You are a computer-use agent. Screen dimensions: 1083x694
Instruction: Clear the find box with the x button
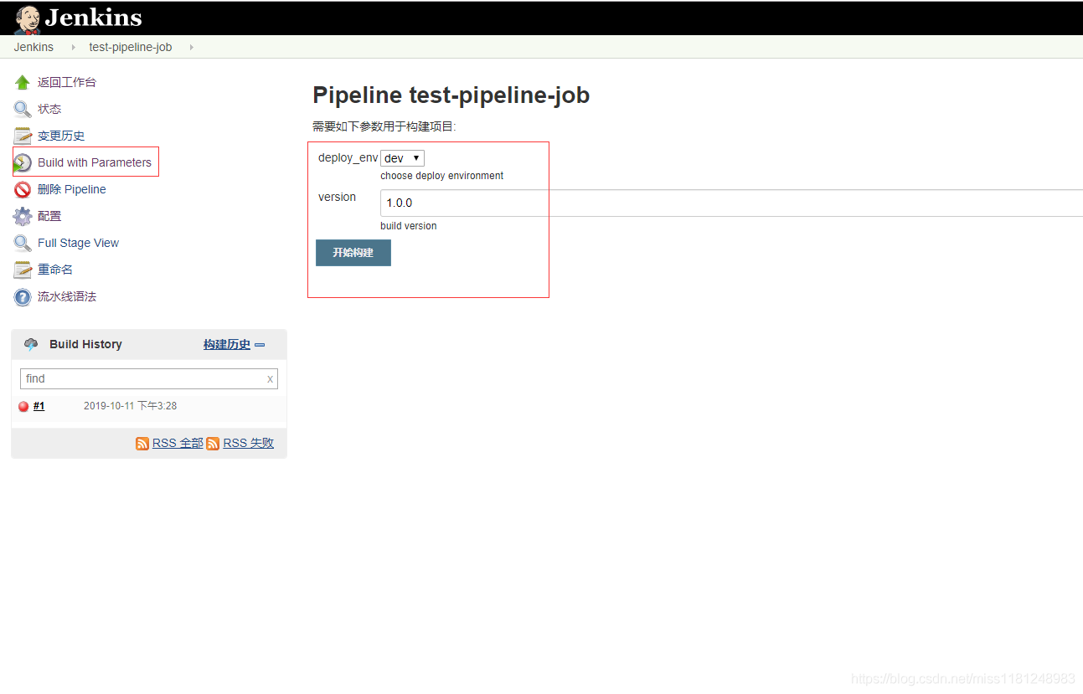pyautogui.click(x=270, y=379)
